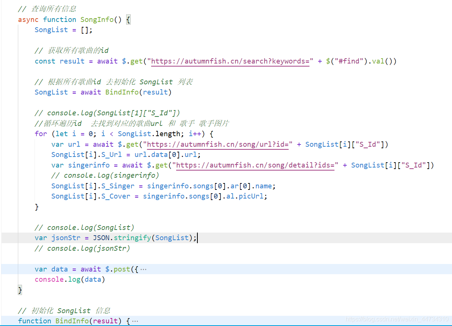The height and width of the screenshot is (326, 452).
Task: Click the comment '// console.log(singerinfo)'
Action: (x=105, y=175)
